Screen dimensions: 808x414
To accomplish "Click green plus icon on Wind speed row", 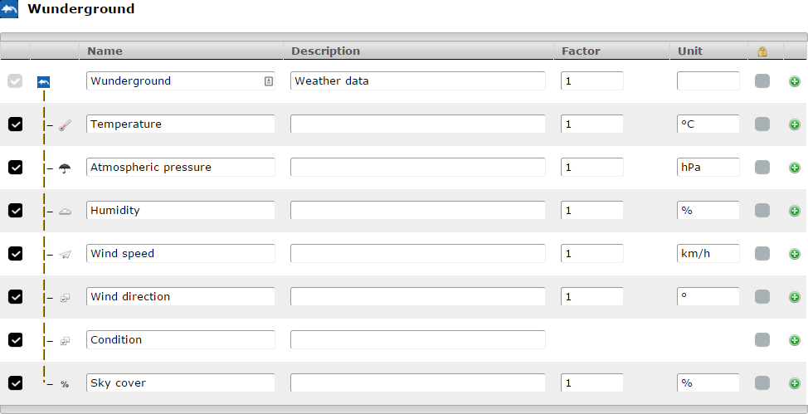I will click(x=795, y=254).
